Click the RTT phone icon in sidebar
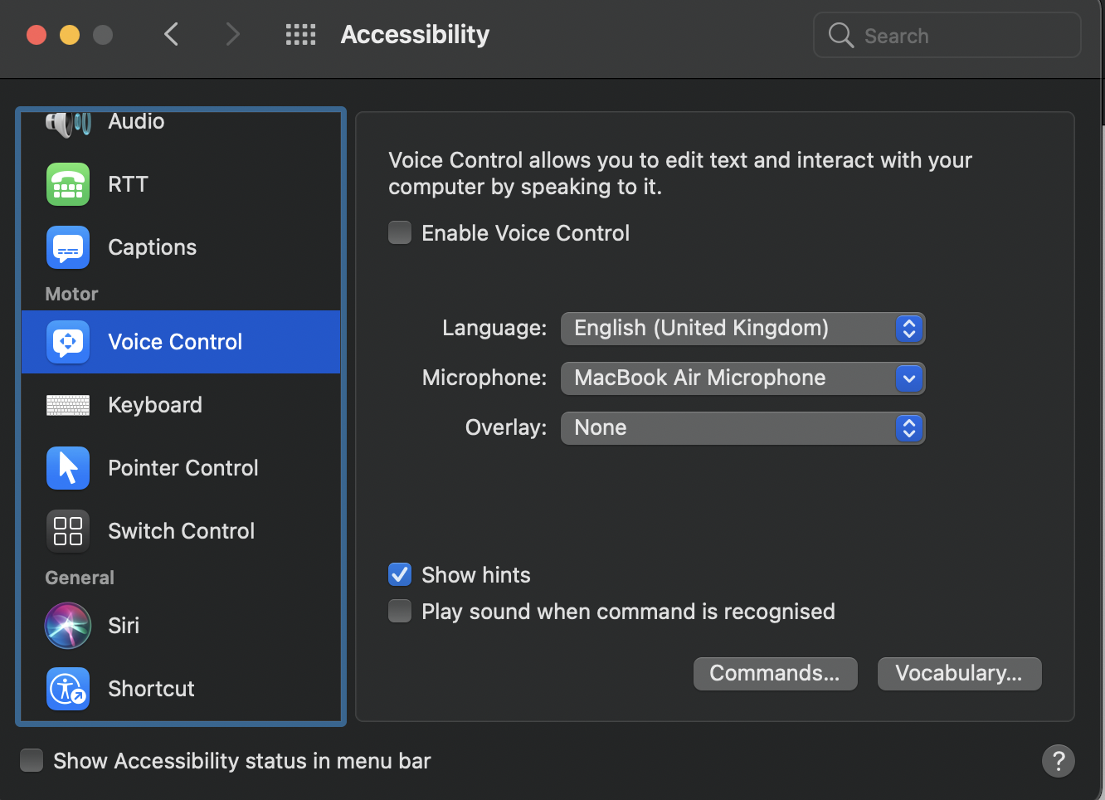Viewport: 1105px width, 800px height. pyautogui.click(x=68, y=184)
